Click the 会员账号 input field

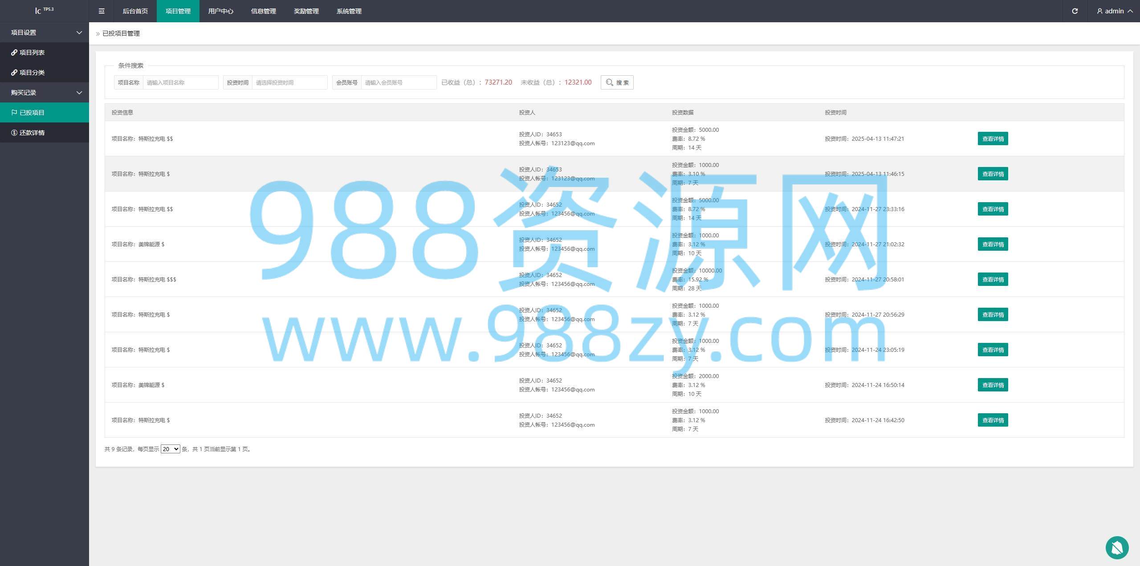pos(399,82)
